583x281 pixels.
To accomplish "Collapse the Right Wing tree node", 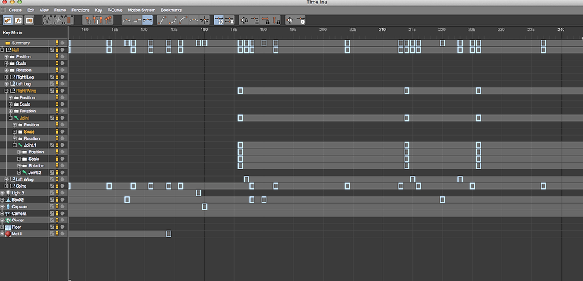I will coord(6,91).
